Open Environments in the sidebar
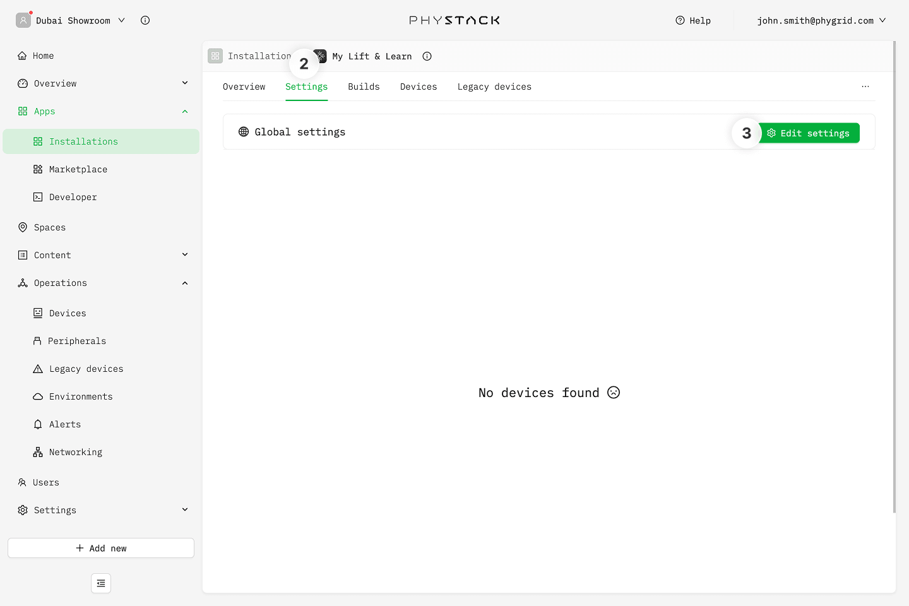This screenshot has width=909, height=606. pyautogui.click(x=101, y=396)
